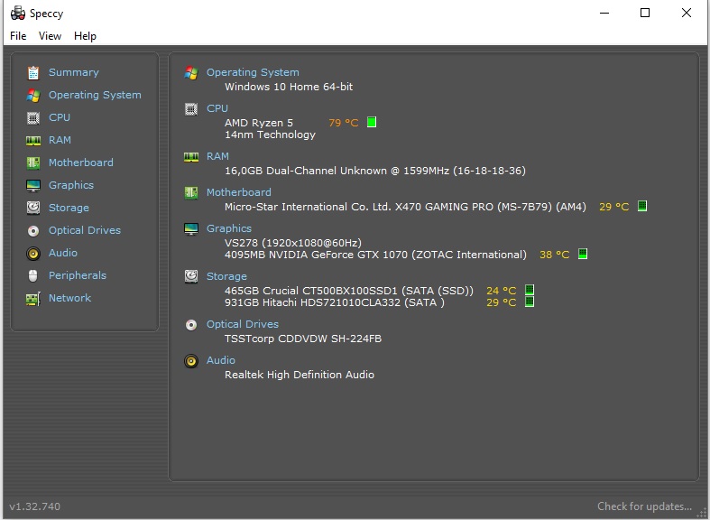
Task: Click the Speccy app icon in title bar
Action: coord(18,14)
